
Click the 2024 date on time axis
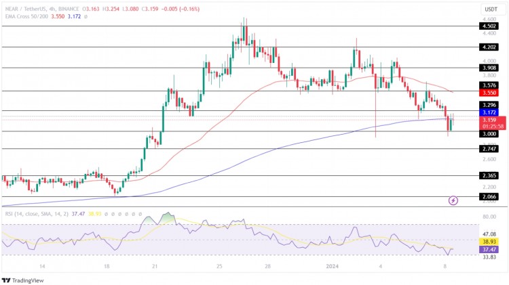[x=333, y=267]
